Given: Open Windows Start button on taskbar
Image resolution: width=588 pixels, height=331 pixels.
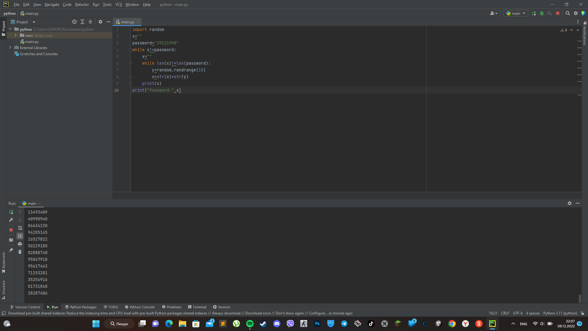Looking at the screenshot, I should point(96,324).
